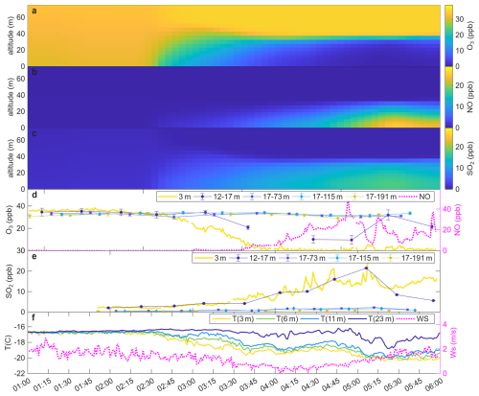479x396 pixels.
Task: Click the '04:00' time axis label
Action: pos(269,384)
